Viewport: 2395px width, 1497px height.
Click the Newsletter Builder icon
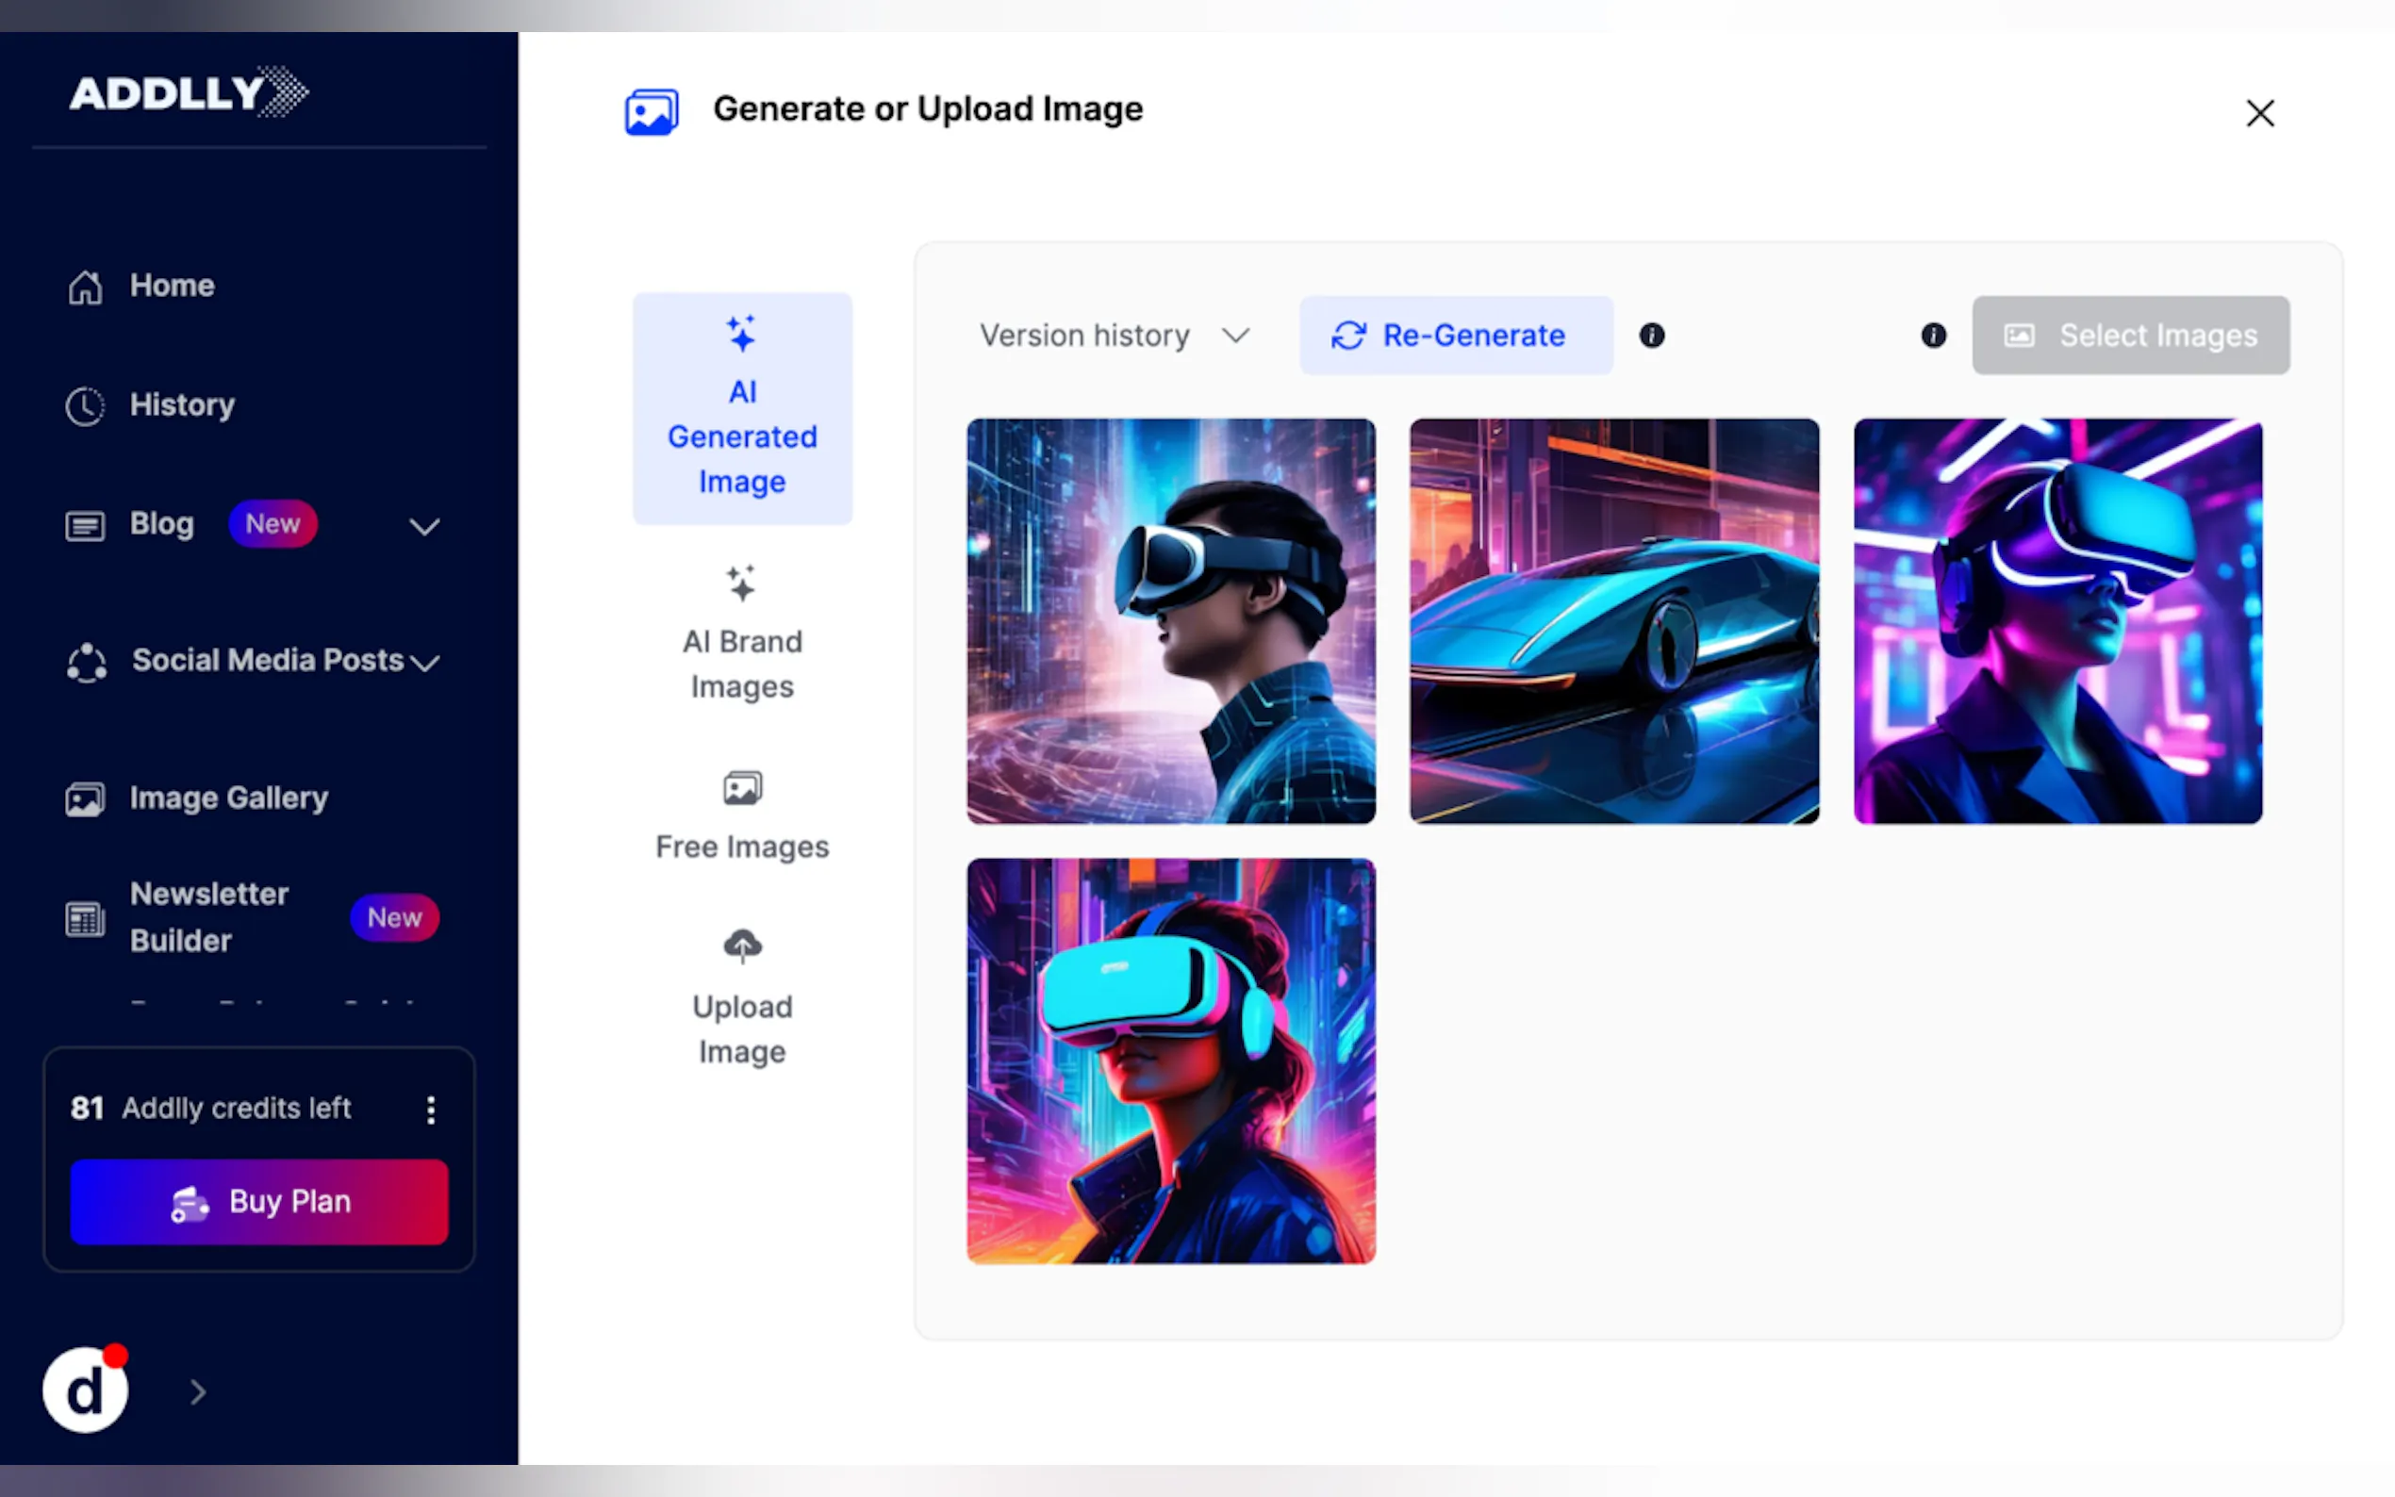[85, 918]
